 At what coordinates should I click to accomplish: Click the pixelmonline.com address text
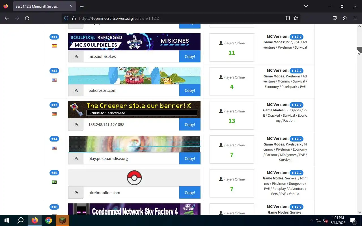click(x=104, y=193)
